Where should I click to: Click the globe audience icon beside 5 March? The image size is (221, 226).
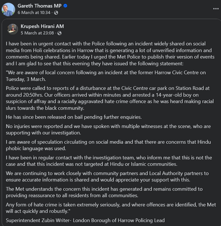pyautogui.click(x=59, y=33)
